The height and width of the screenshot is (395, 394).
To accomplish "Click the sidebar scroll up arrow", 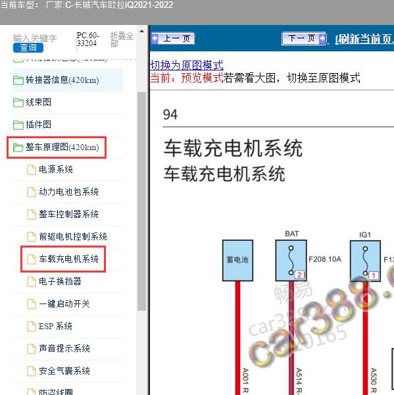I will [x=141, y=31].
